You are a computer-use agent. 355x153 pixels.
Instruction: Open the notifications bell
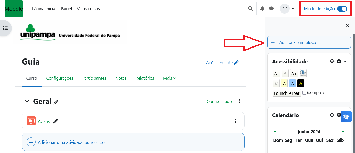pyautogui.click(x=262, y=9)
